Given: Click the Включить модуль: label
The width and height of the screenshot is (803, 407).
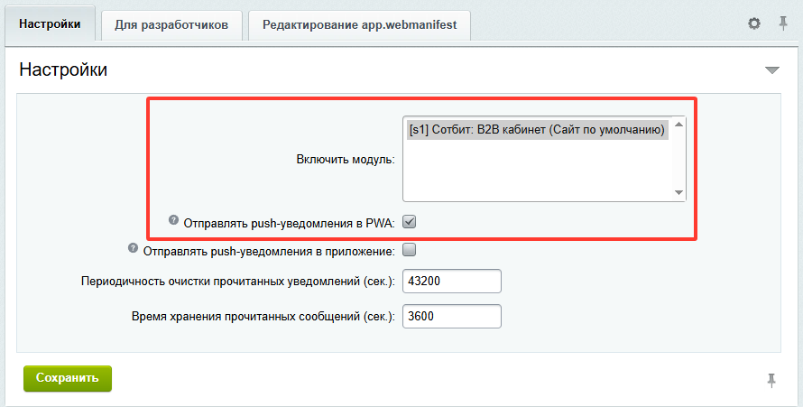Looking at the screenshot, I should click(x=346, y=159).
